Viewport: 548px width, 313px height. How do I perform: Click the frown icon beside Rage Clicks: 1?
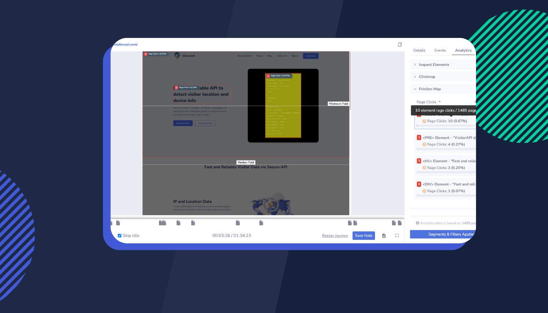(x=424, y=191)
